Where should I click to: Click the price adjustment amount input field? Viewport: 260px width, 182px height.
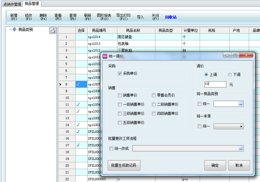click(215, 84)
